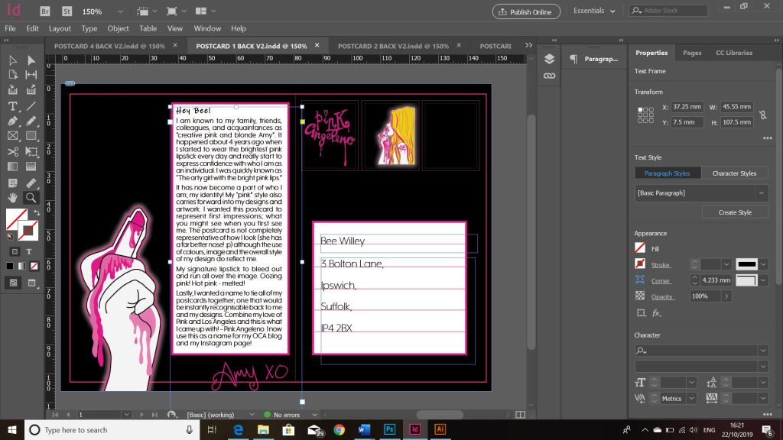The image size is (783, 440).
Task: Open the Object menu
Action: (118, 28)
